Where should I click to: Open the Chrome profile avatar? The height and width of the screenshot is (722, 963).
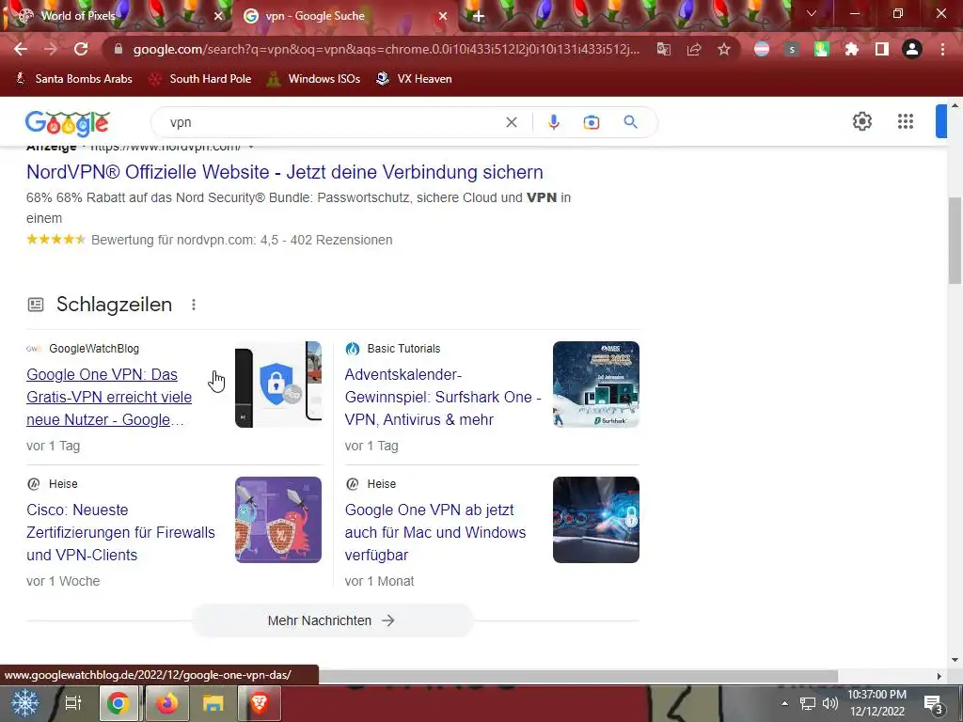[x=912, y=49]
